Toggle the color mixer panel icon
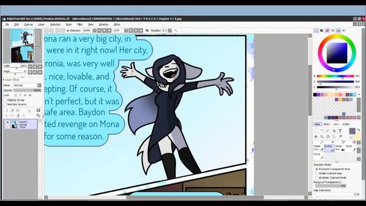 333,30
